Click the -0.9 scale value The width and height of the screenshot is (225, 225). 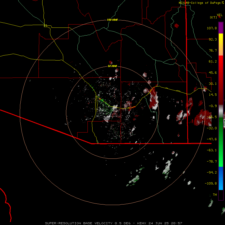(213, 106)
